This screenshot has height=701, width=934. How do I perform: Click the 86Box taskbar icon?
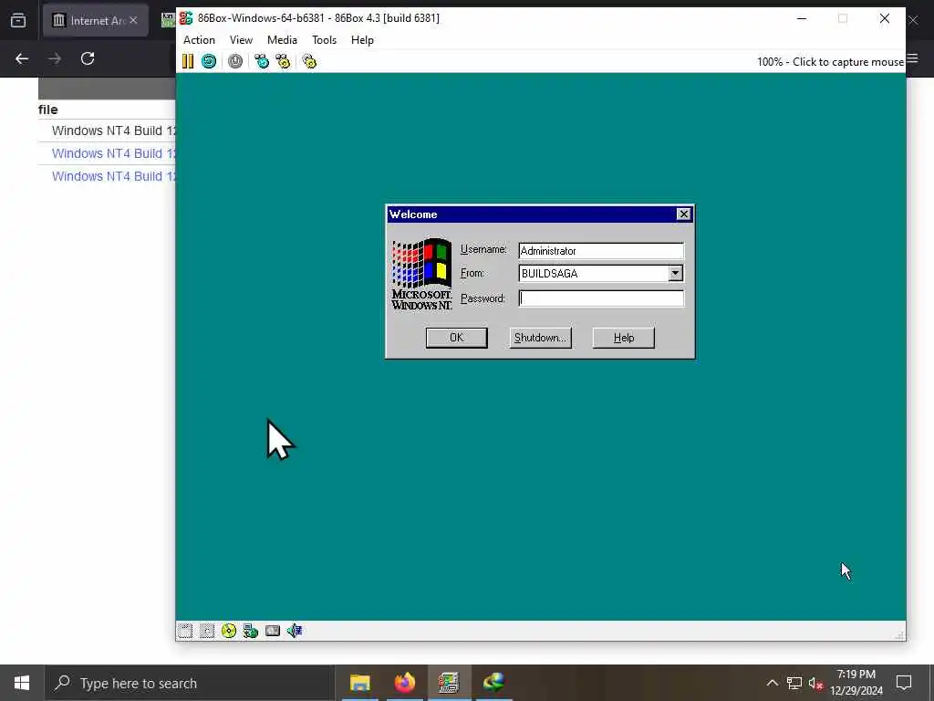[x=449, y=683]
